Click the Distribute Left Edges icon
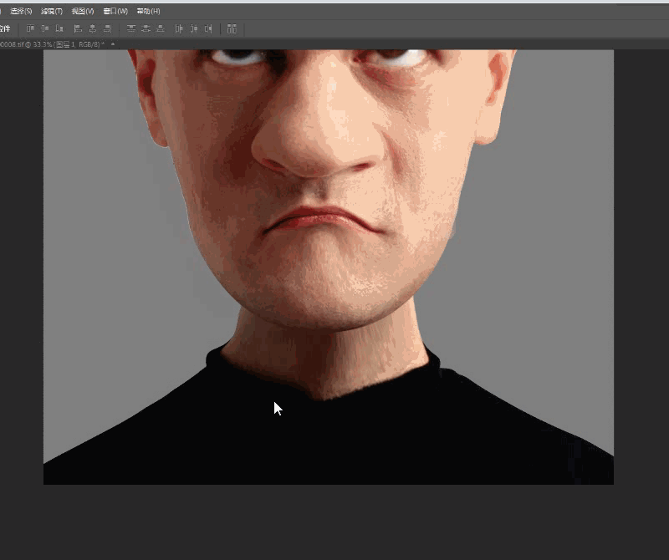The height and width of the screenshot is (560, 669). point(179,28)
